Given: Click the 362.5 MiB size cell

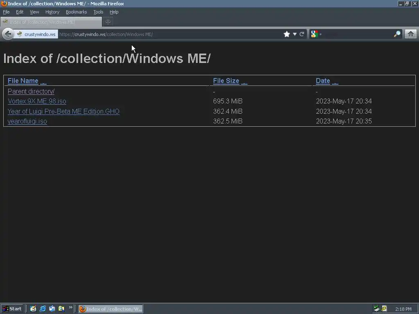Looking at the screenshot, I should [x=228, y=121].
